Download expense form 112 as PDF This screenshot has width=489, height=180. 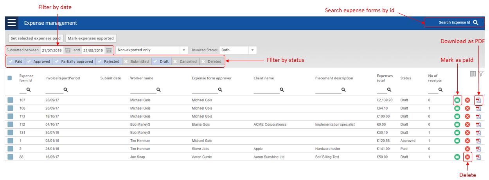coord(478,124)
